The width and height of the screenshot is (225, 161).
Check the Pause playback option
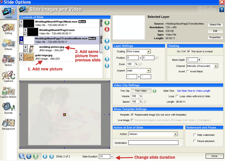coord(195,141)
